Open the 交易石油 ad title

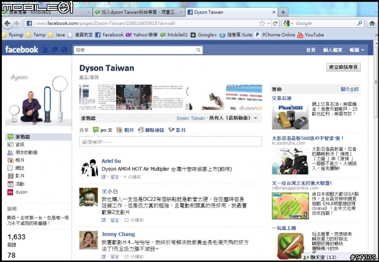click(x=282, y=98)
